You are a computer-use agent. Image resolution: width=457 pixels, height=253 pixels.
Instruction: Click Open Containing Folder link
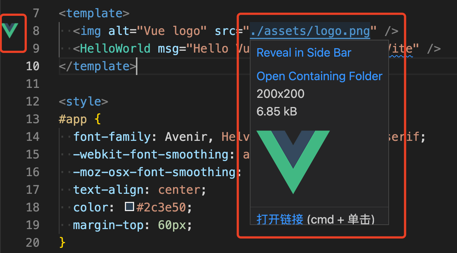tap(319, 76)
